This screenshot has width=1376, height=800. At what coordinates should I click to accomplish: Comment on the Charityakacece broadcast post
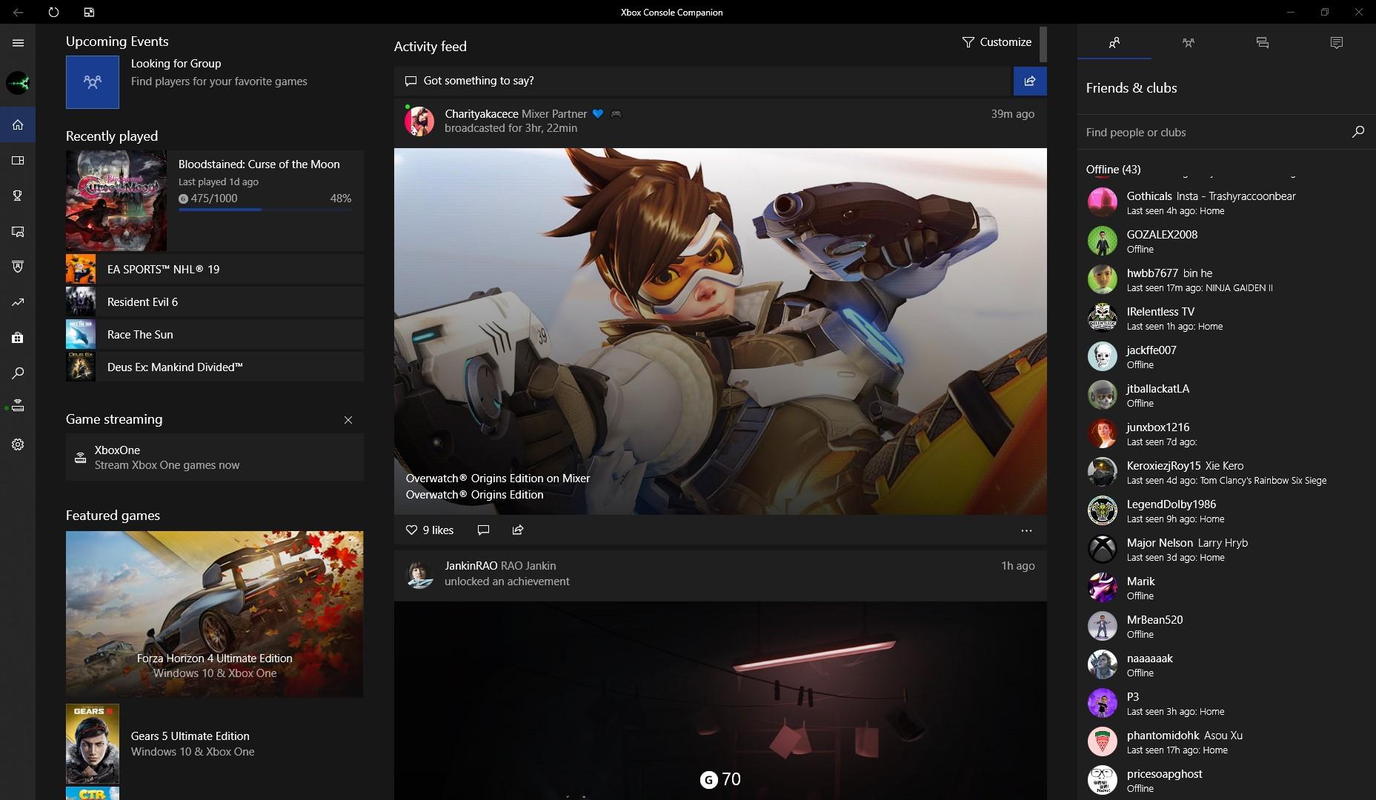[483, 530]
